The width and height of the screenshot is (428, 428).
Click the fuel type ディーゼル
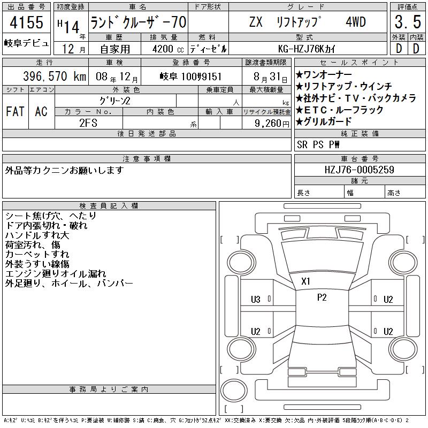pyautogui.click(x=208, y=49)
